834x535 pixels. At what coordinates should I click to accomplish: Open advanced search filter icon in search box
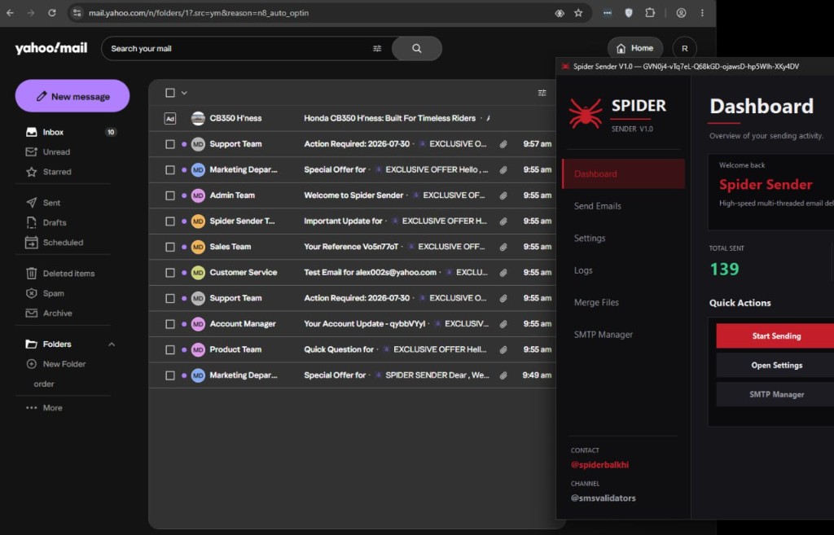(x=377, y=48)
